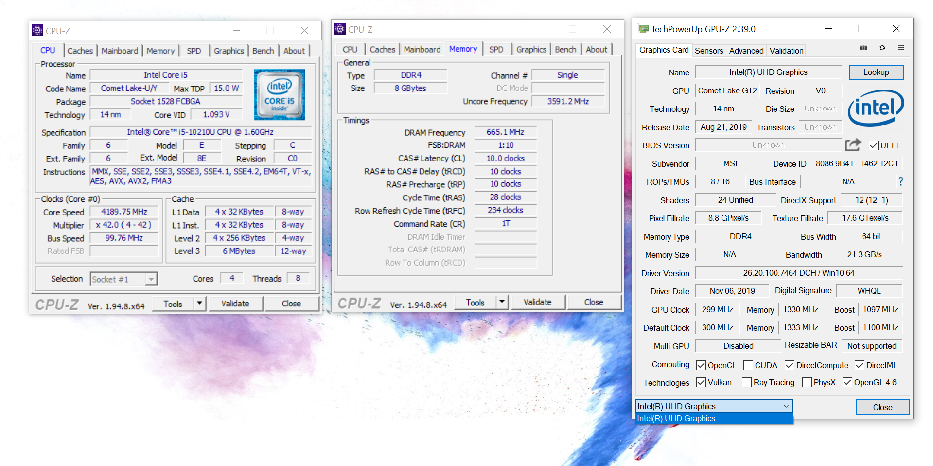Open the Bench tab in CPU-Z processor window
The image size is (933, 466).
click(x=263, y=51)
